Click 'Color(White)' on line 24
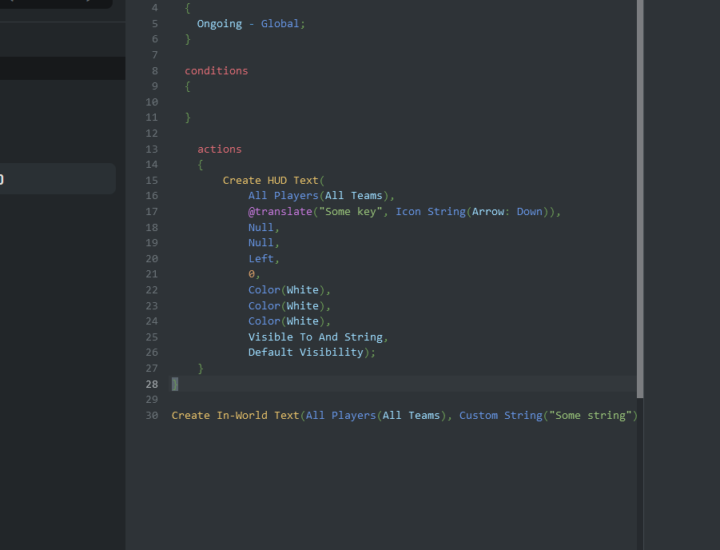This screenshot has width=720, height=550. click(287, 321)
